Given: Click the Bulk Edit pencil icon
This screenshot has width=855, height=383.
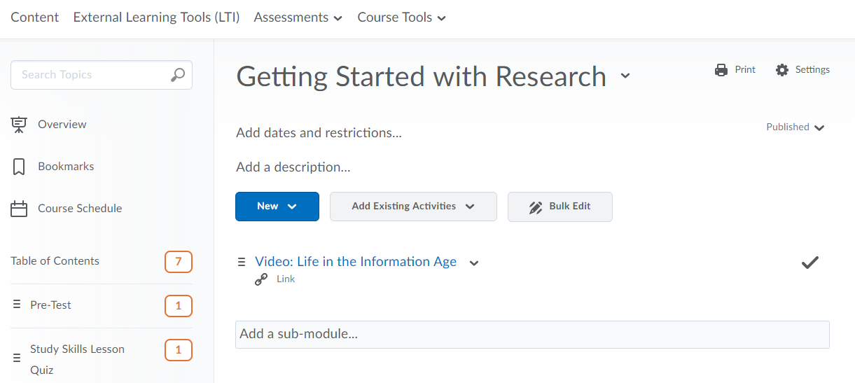Looking at the screenshot, I should click(536, 207).
